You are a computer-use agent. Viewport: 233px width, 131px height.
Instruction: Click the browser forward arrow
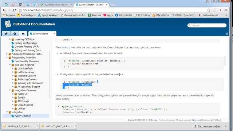coord(9,10)
